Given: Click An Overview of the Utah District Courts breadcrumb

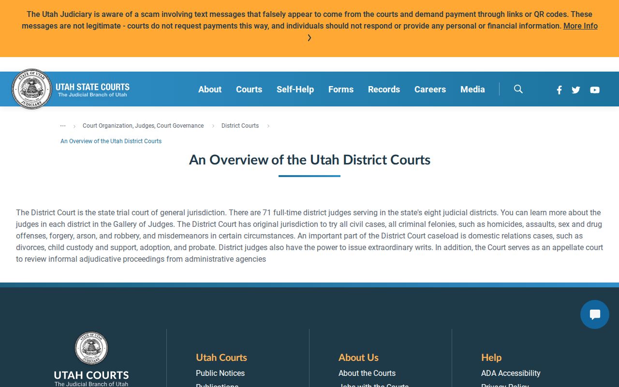Looking at the screenshot, I should coord(111,141).
